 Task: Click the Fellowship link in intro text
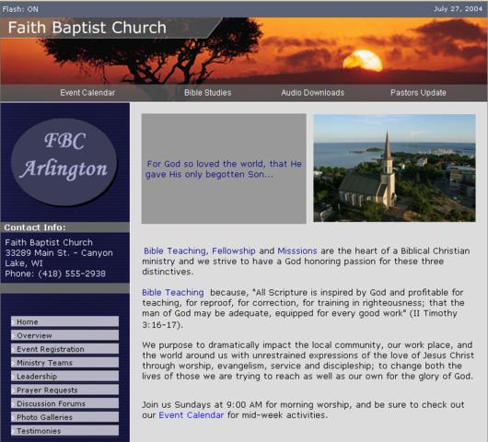[234, 250]
